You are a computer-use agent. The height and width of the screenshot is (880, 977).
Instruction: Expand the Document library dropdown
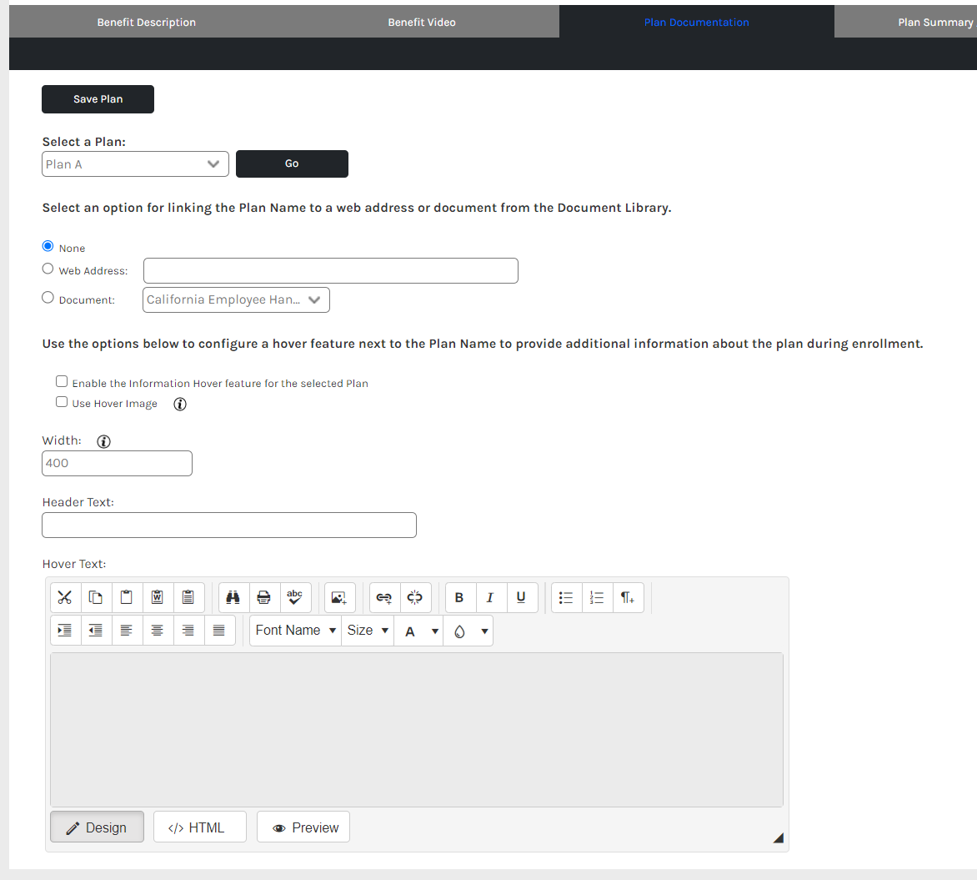click(x=236, y=300)
